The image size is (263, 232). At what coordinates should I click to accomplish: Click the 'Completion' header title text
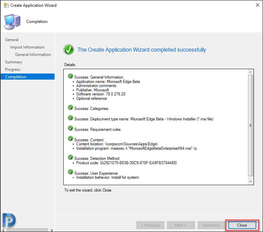click(x=37, y=22)
